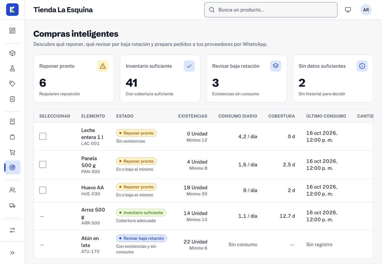Click the ÚLTIMO CONSUMO column header
The height and width of the screenshot is (264, 382).
326,116
